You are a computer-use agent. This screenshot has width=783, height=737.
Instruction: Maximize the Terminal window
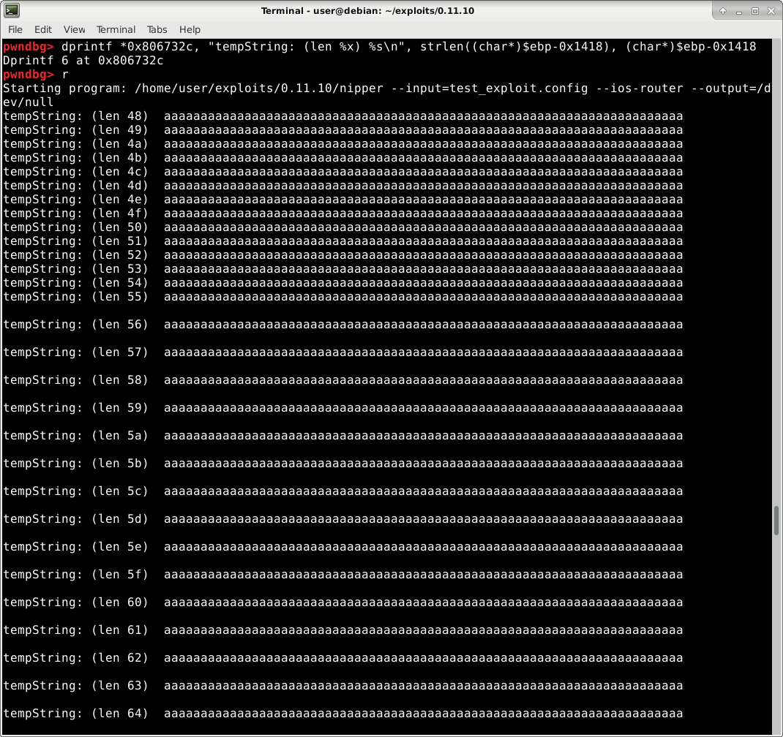click(754, 10)
